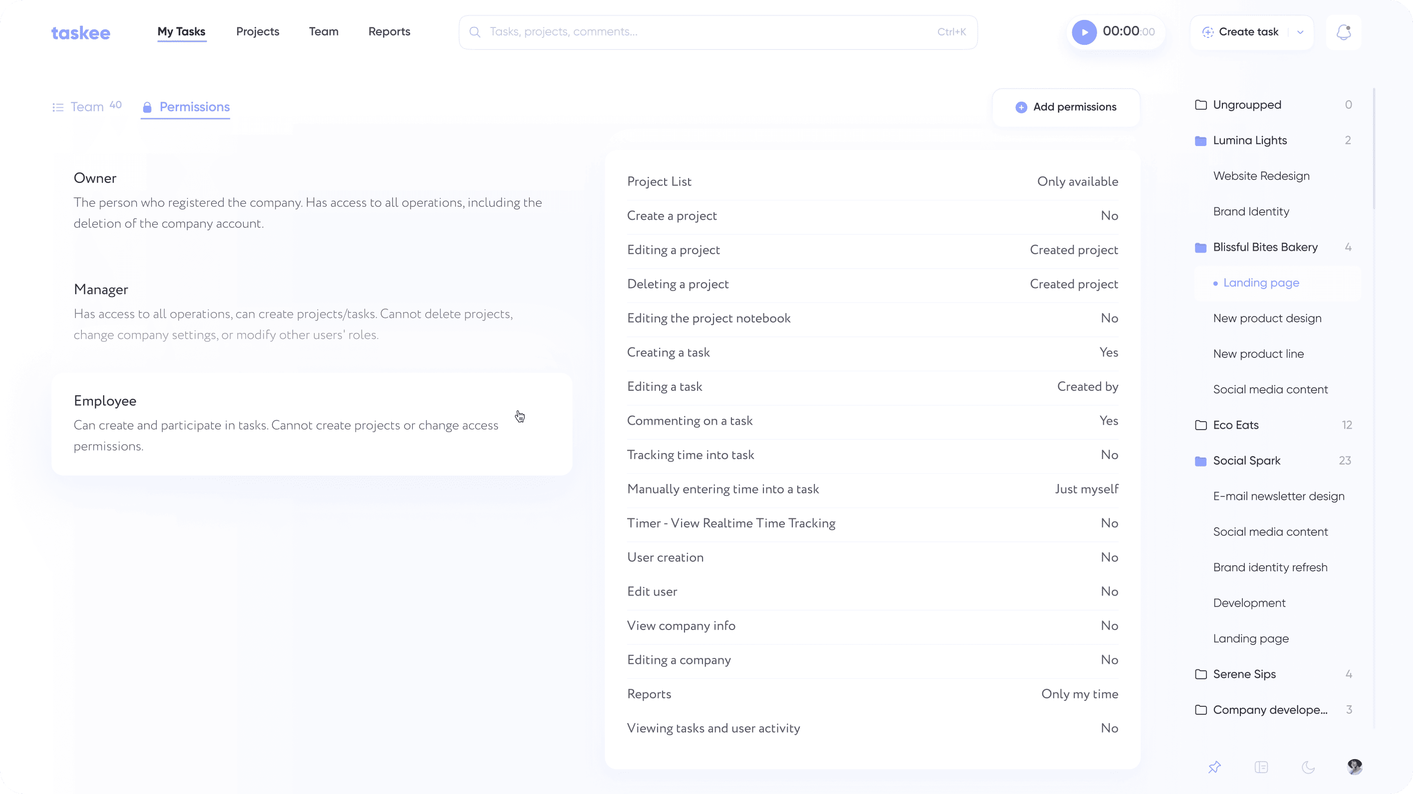Open the Team menu in navbar
Viewport: 1413px width, 794px height.
(x=324, y=32)
